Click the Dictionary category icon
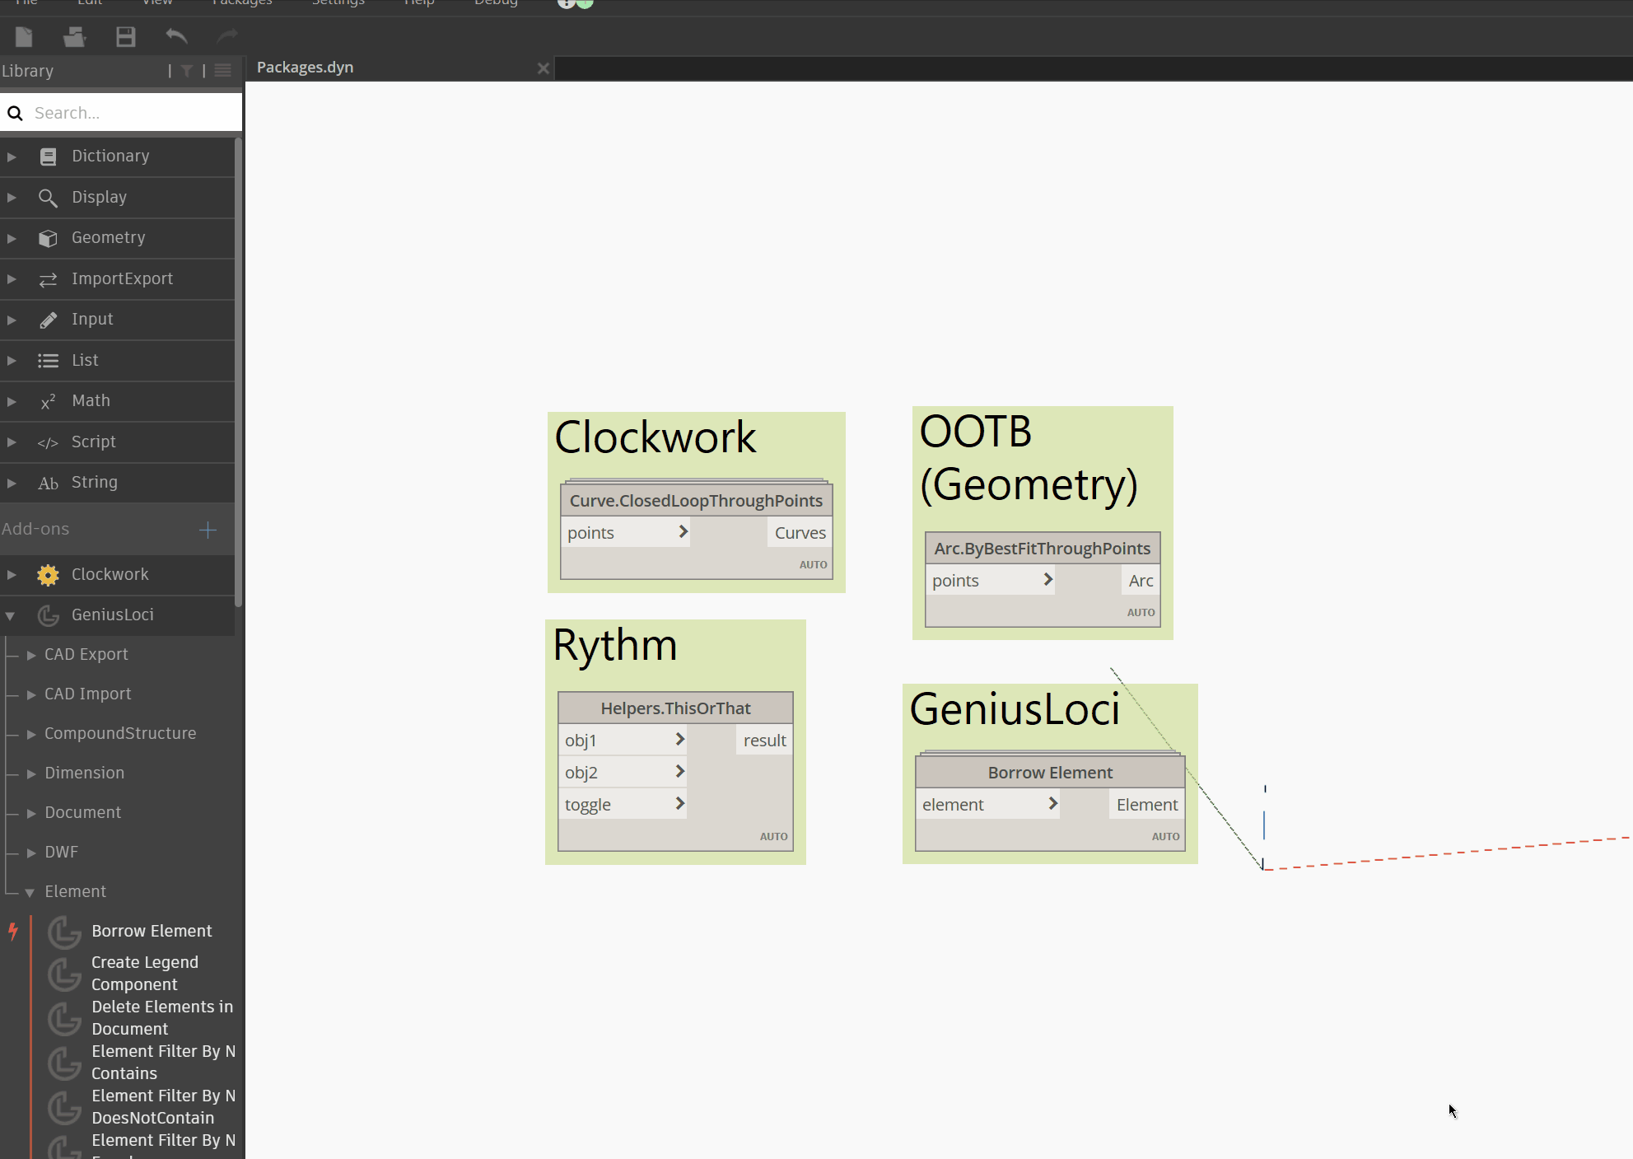 click(x=48, y=157)
